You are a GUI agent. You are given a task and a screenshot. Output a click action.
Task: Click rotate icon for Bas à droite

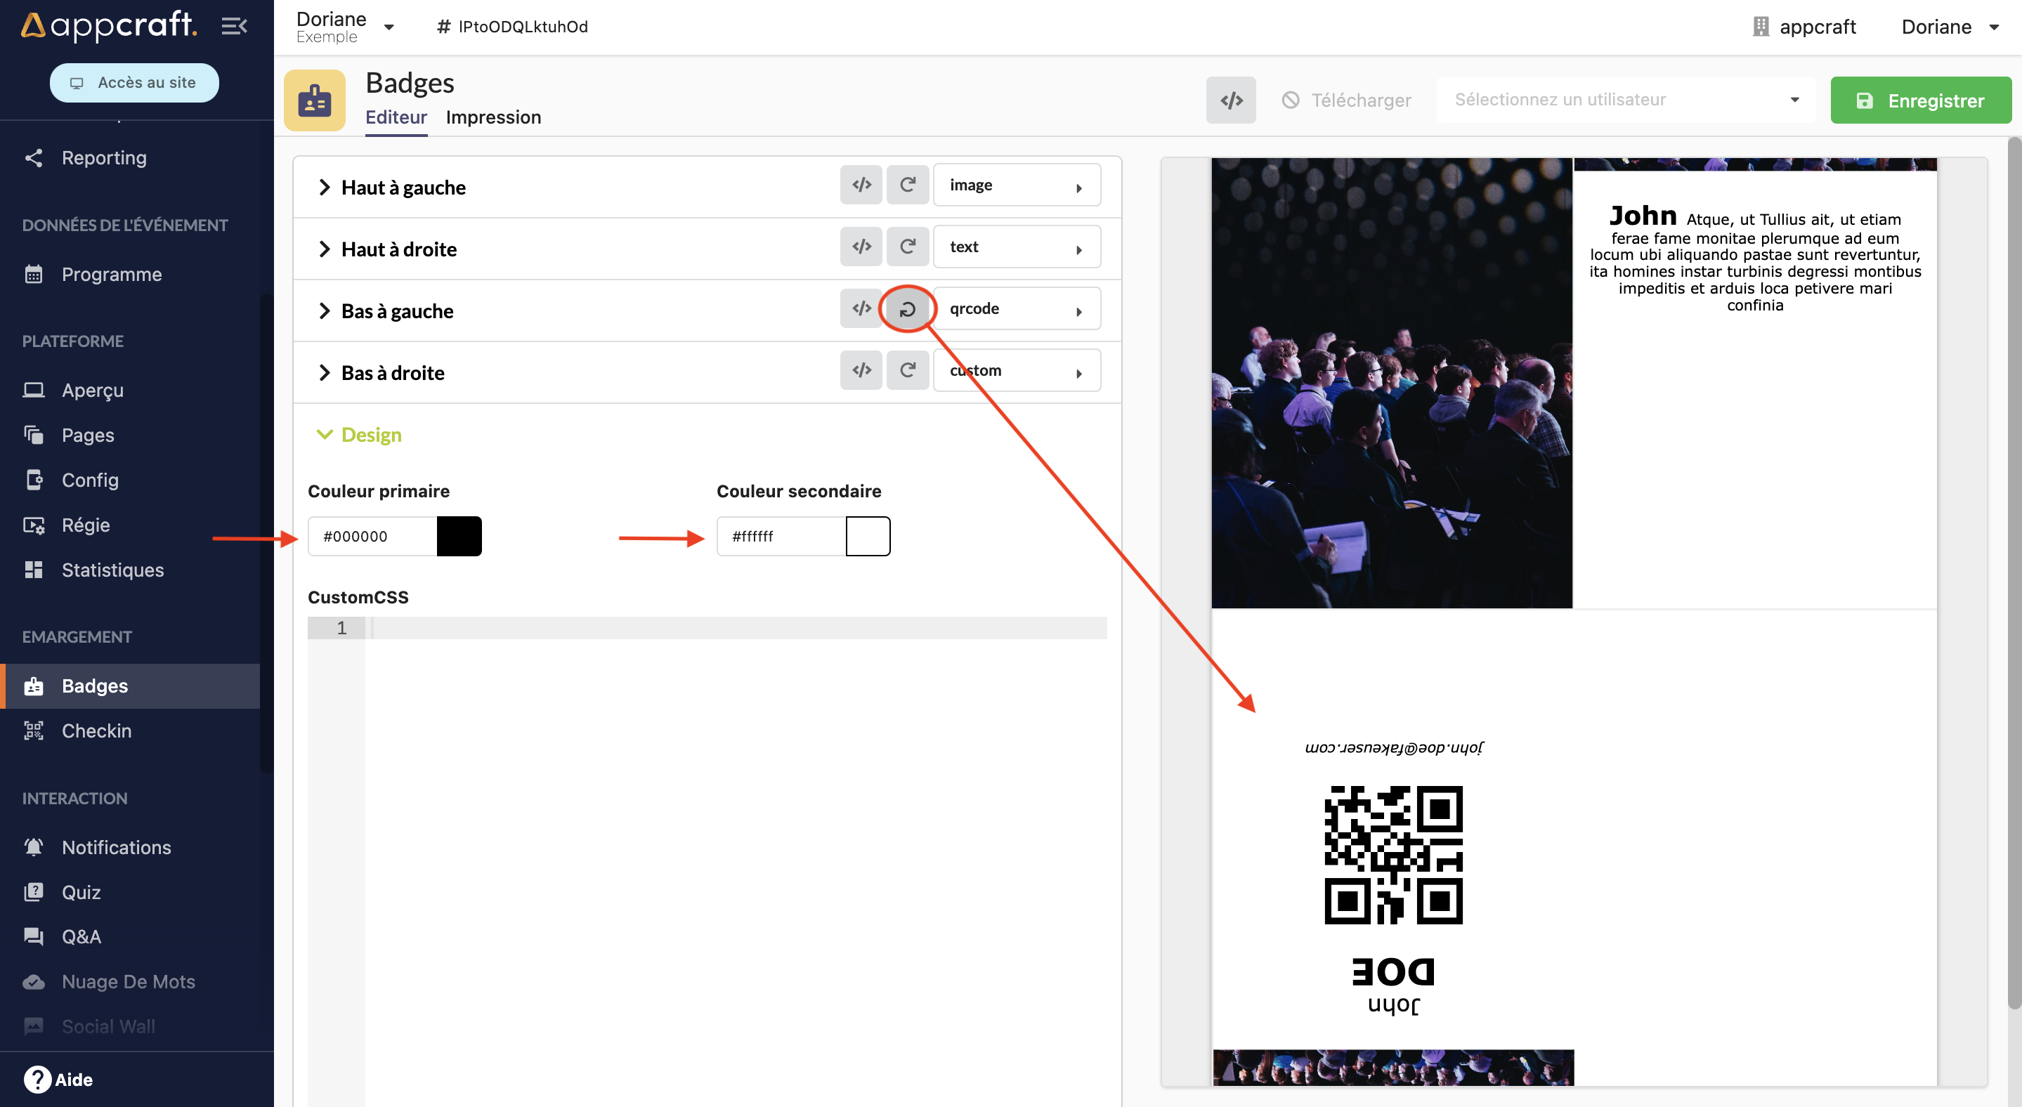(908, 370)
